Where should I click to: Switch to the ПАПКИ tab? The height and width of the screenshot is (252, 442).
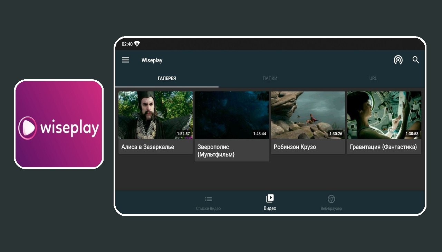(x=270, y=78)
